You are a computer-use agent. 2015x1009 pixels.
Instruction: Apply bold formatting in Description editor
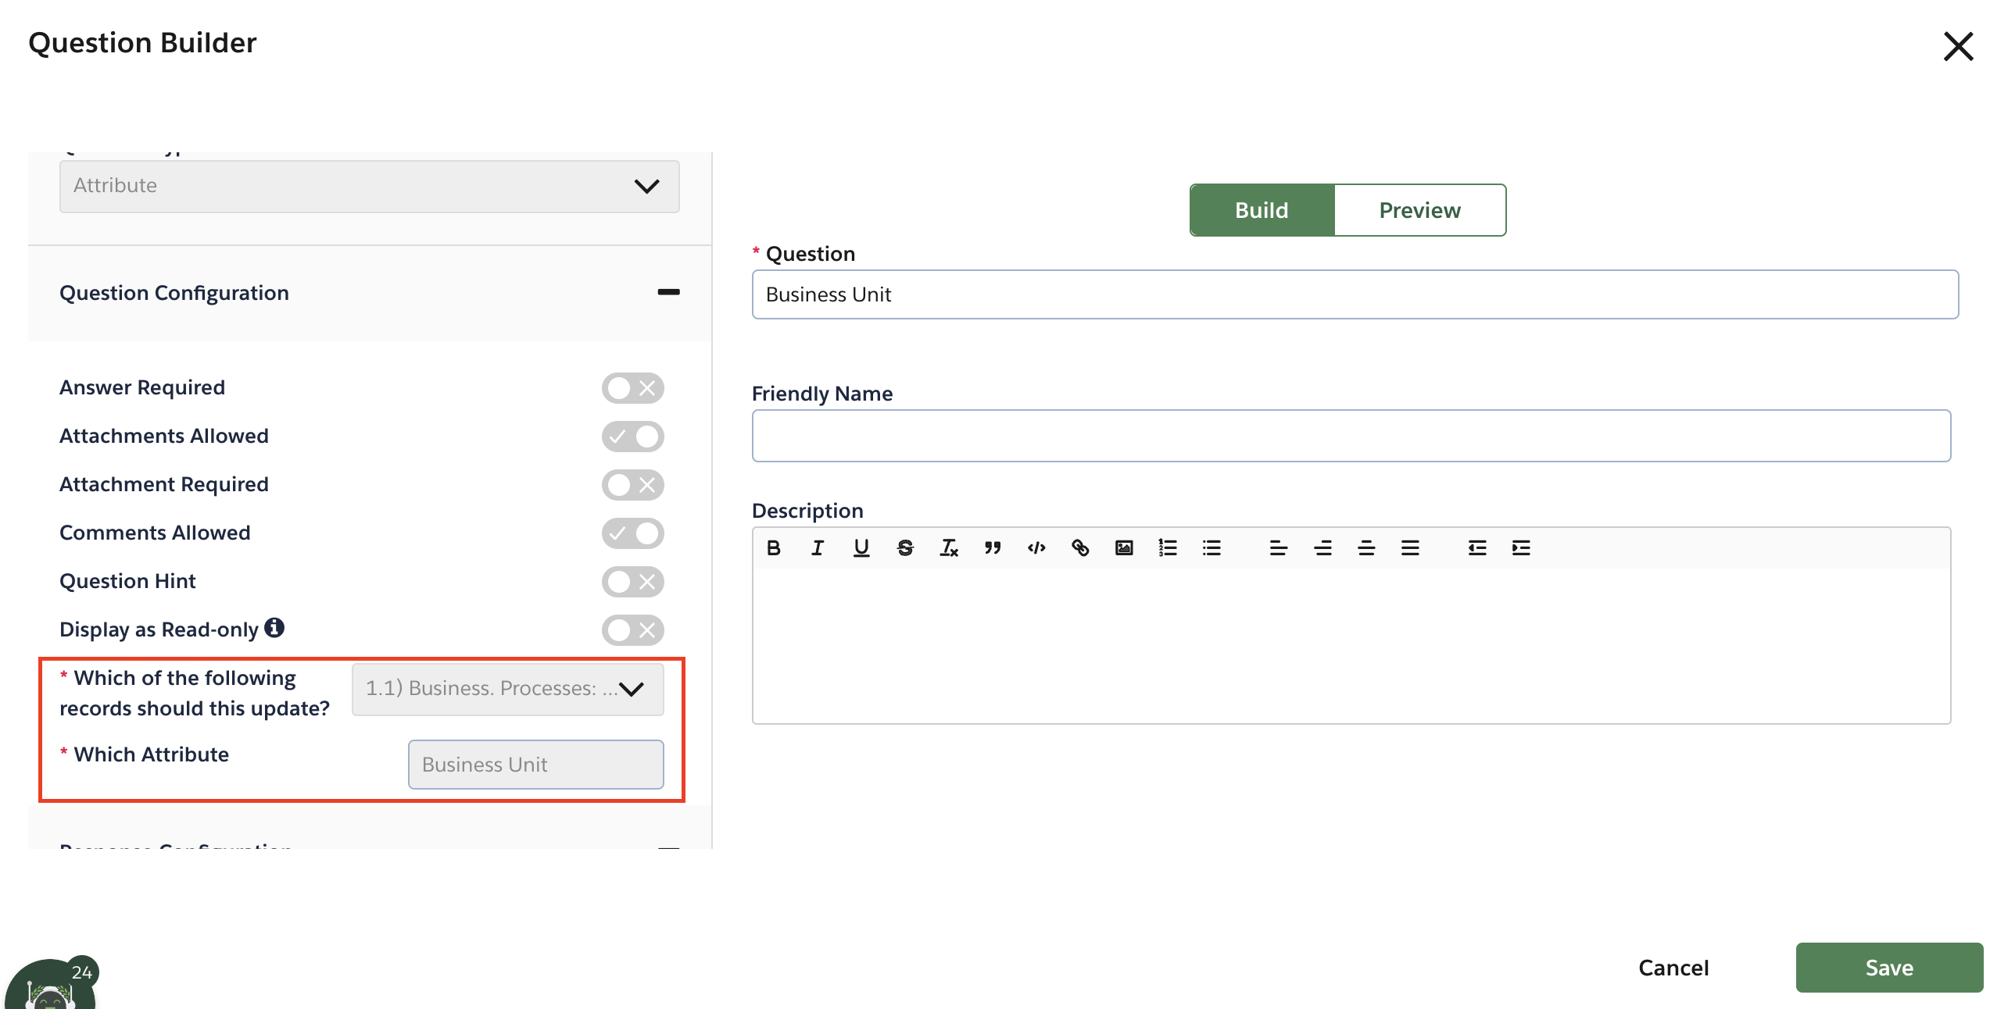point(774,548)
